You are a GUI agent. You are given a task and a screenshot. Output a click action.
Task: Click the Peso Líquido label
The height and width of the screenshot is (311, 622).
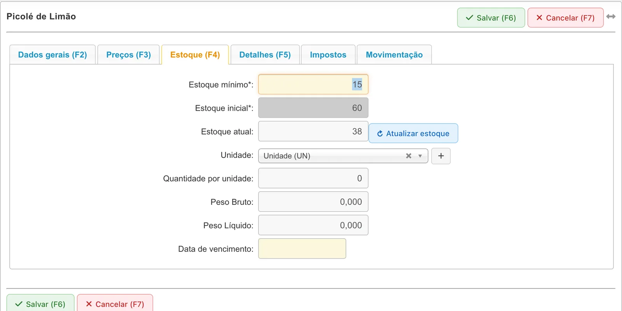pyautogui.click(x=228, y=225)
